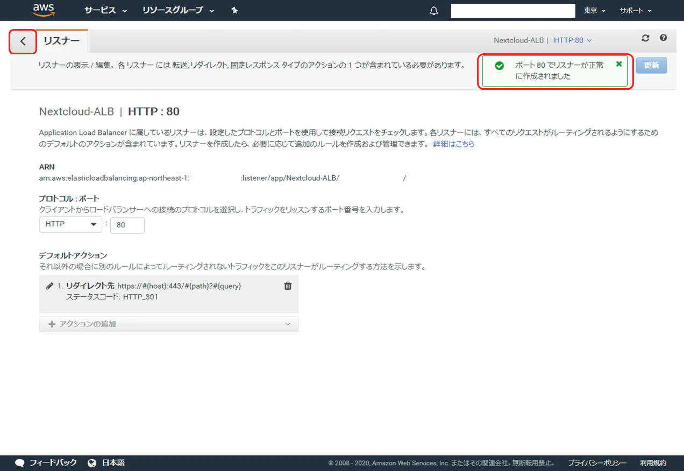Open the 利用規約 link
Viewport: 684px width, 471px height.
tap(653, 463)
